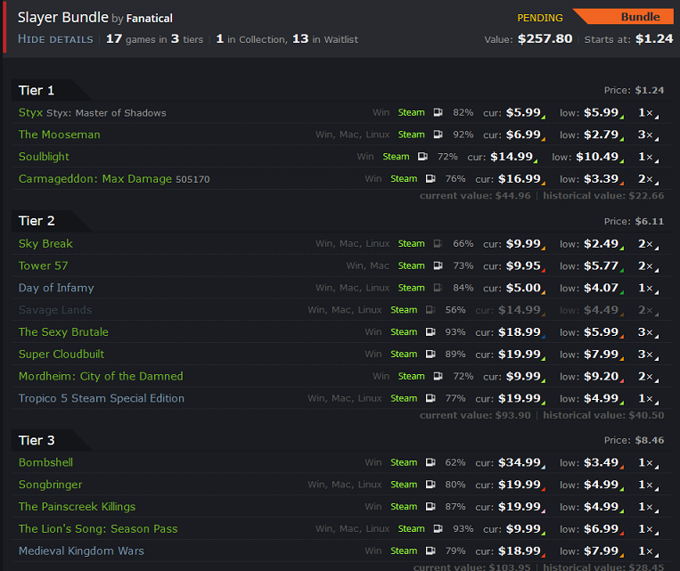Open Carmageddon: Max Damage game link
Screen dimensions: 680x571
(95, 179)
